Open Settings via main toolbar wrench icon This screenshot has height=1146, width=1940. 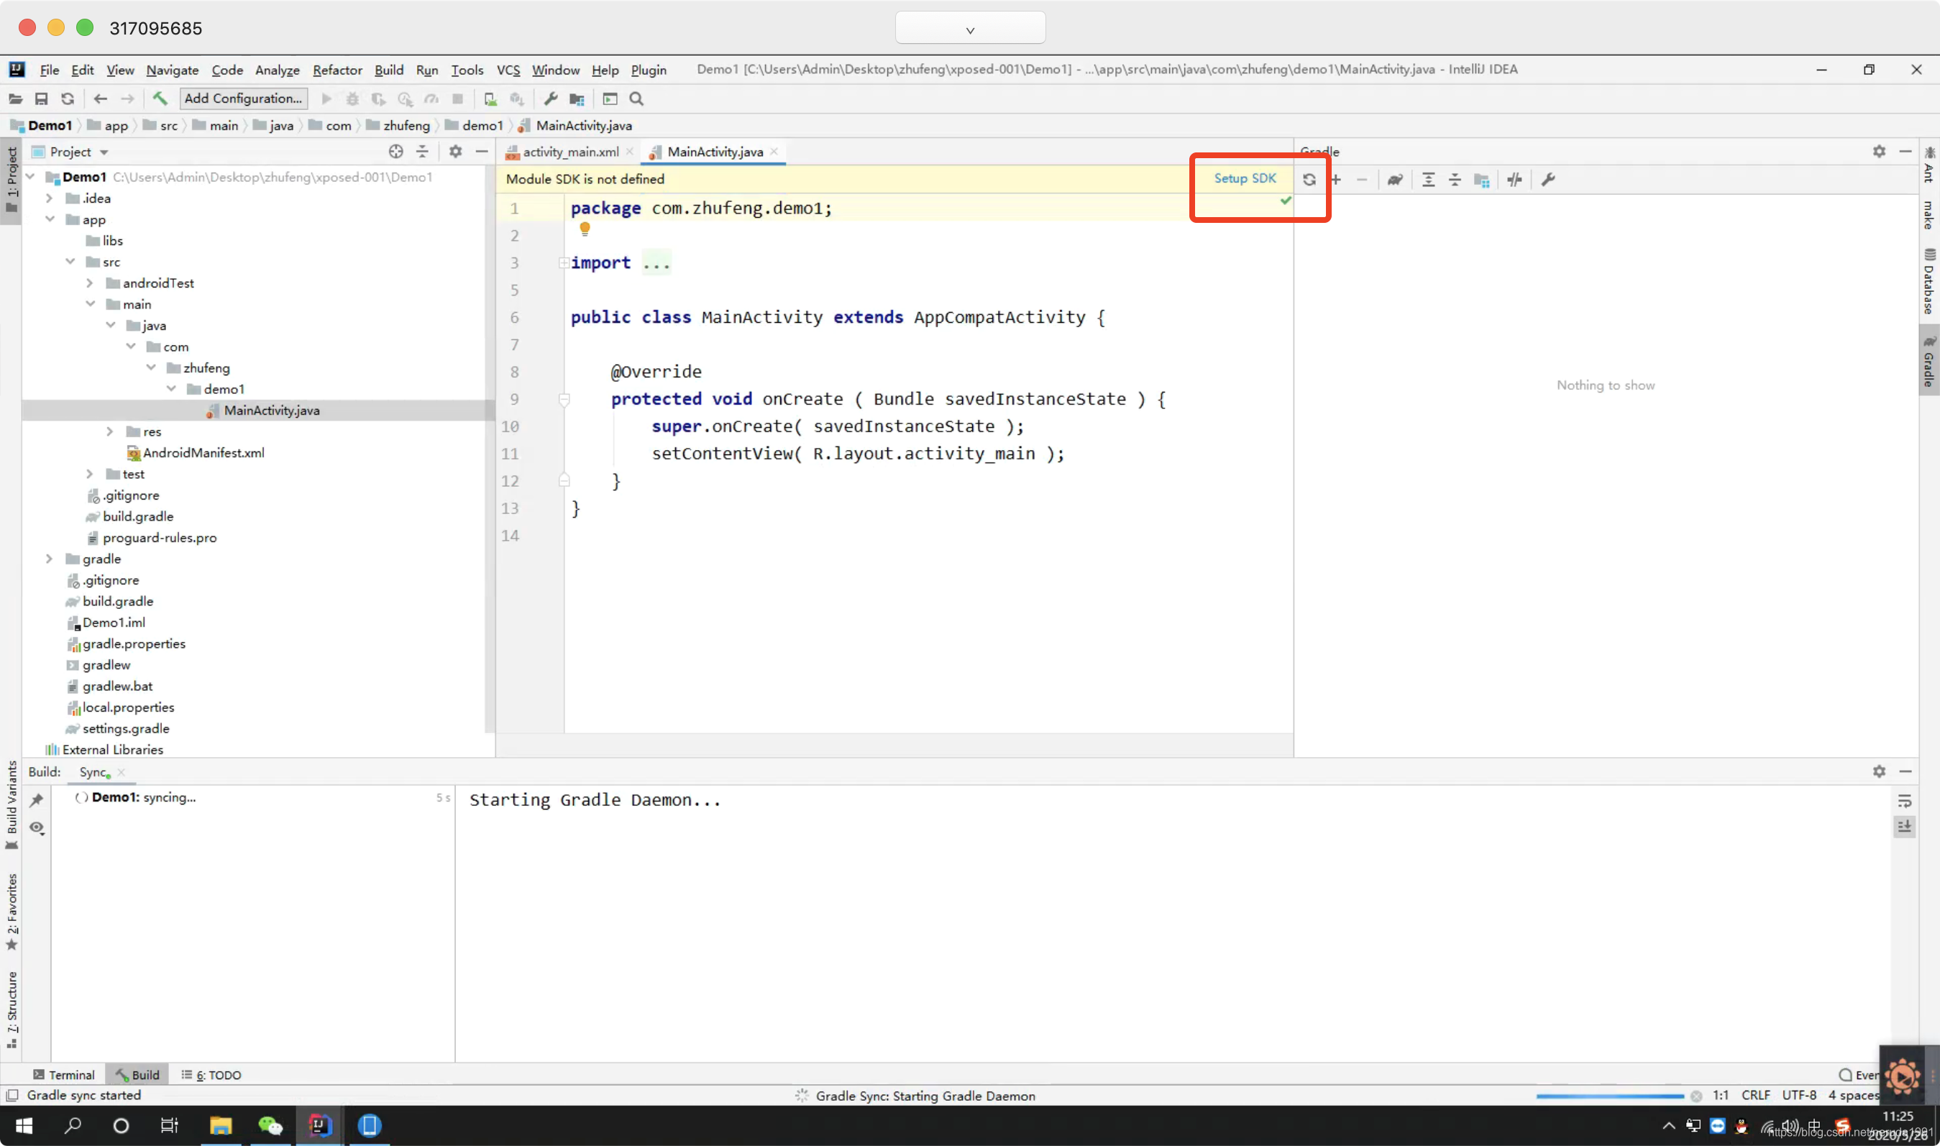pos(551,98)
